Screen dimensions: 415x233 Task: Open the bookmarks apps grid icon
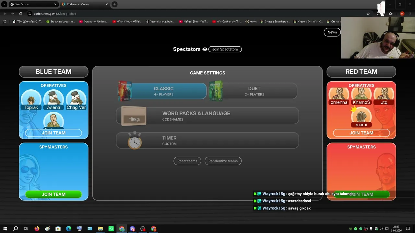coord(4,22)
